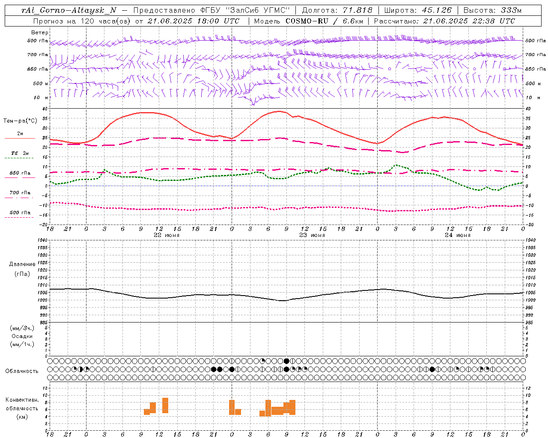Click the Рассчитано 21.06.2025 22:38 UTC timestamp
Viewport: 548px width, 438px height.
(445, 21)
